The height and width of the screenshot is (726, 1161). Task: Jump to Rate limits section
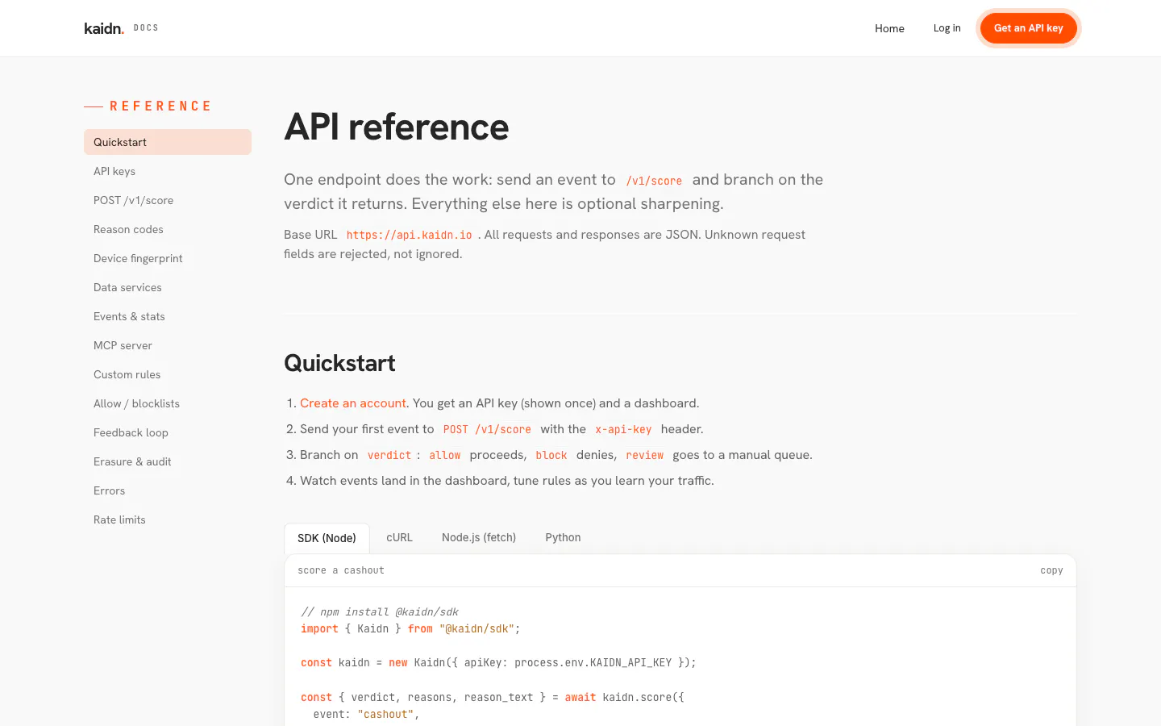(x=168, y=519)
